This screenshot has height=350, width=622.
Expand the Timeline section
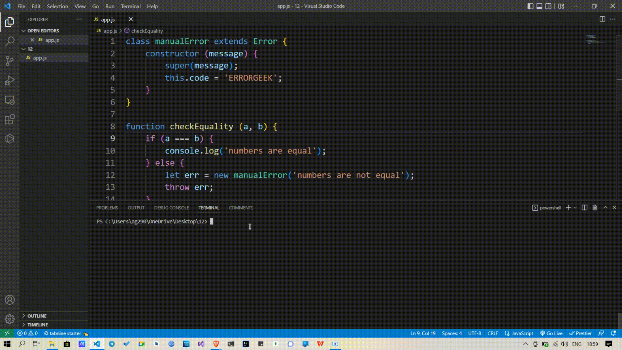pyautogui.click(x=38, y=324)
